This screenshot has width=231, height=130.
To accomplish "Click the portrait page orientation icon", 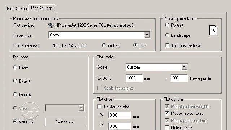I will (x=213, y=30).
